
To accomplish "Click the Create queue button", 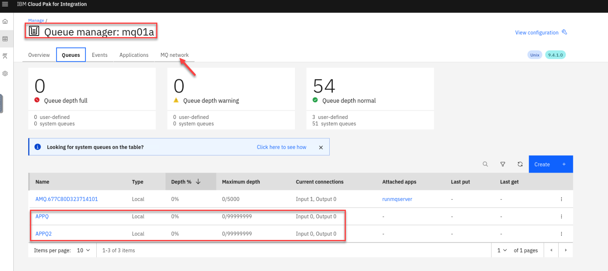I will (x=550, y=165).
